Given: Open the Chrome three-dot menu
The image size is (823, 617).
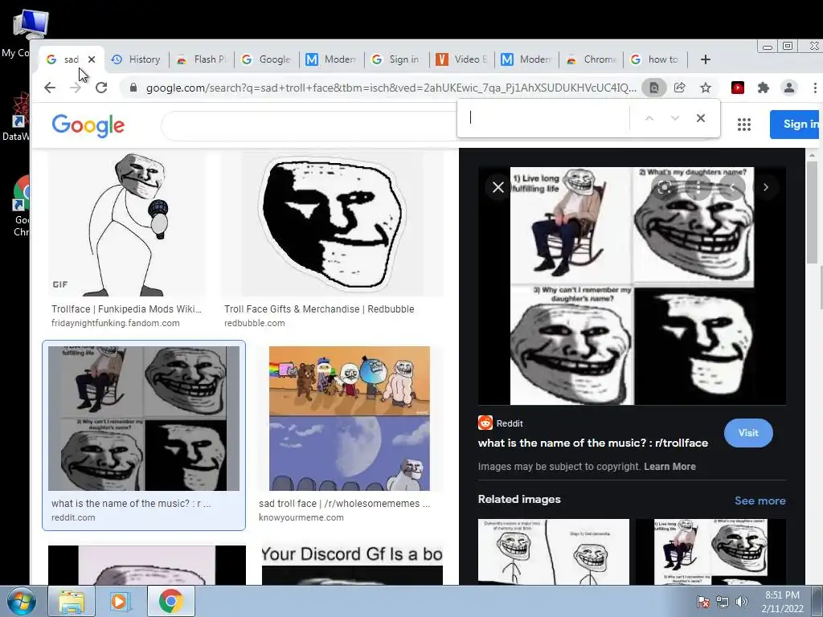Looking at the screenshot, I should point(815,88).
